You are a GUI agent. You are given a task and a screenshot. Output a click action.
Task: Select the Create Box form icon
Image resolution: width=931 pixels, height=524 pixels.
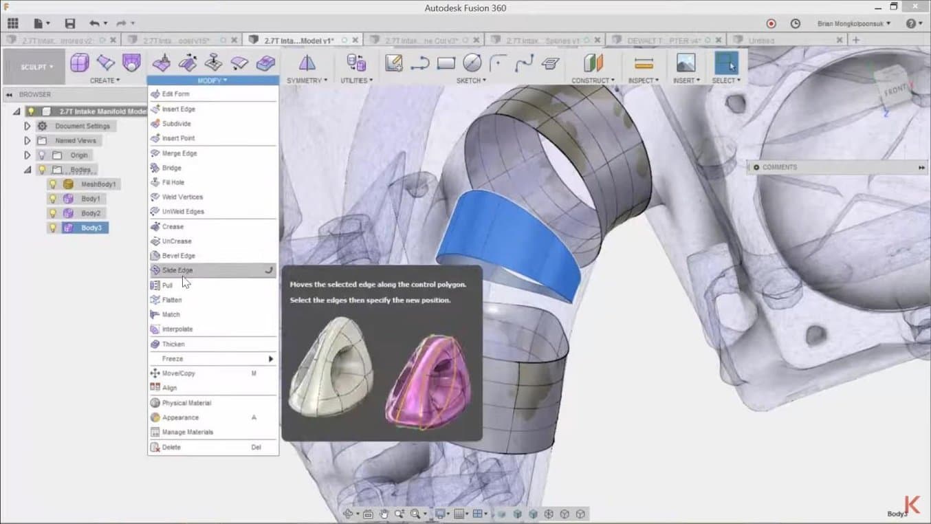click(x=80, y=63)
